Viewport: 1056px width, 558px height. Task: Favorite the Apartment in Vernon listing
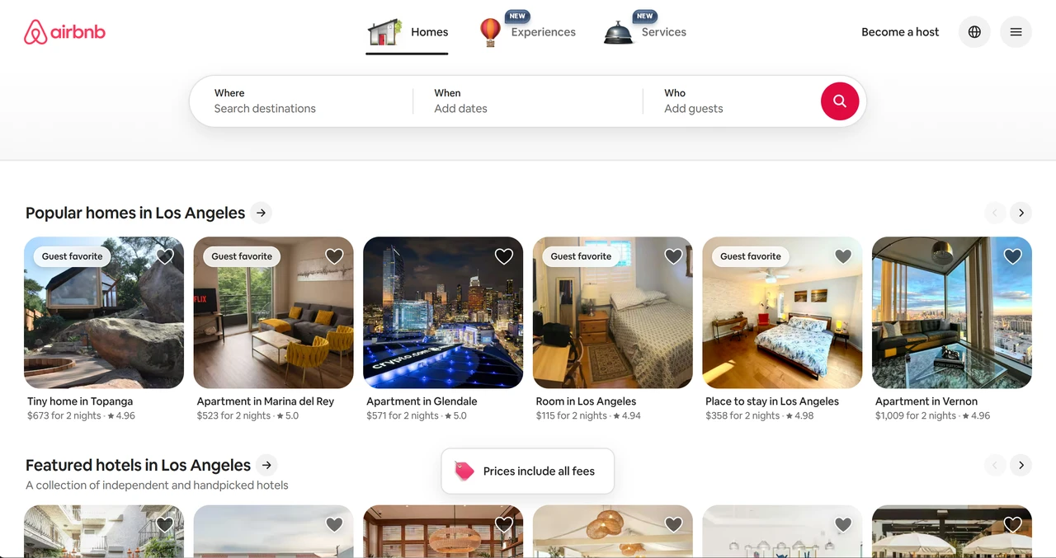tap(1012, 256)
